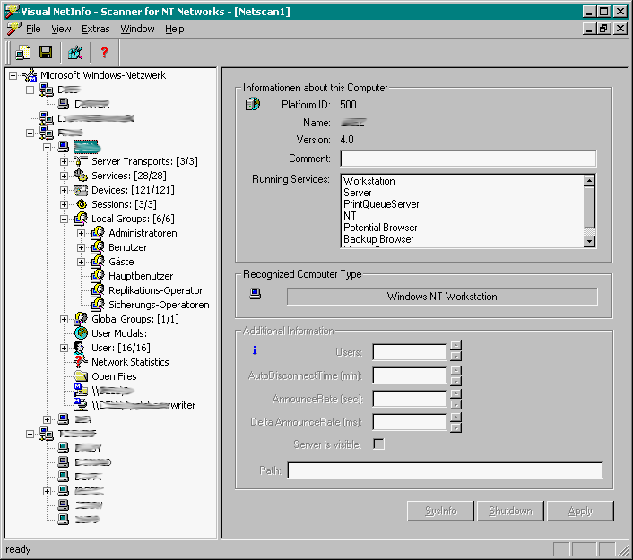This screenshot has width=633, height=560.
Task: Toggle the Server is visible checkbox
Action: coord(378,444)
